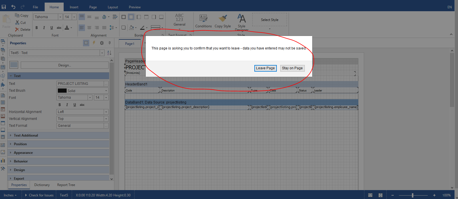Edit the PROJECT LISTING text field
458x199 pixels.
[x=80, y=84]
